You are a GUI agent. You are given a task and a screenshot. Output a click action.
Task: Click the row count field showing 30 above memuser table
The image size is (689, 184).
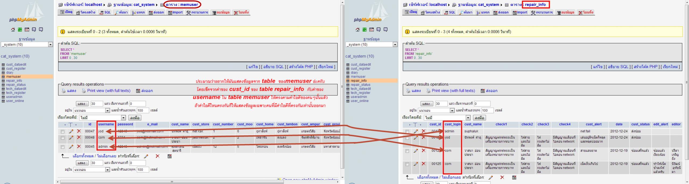point(96,104)
